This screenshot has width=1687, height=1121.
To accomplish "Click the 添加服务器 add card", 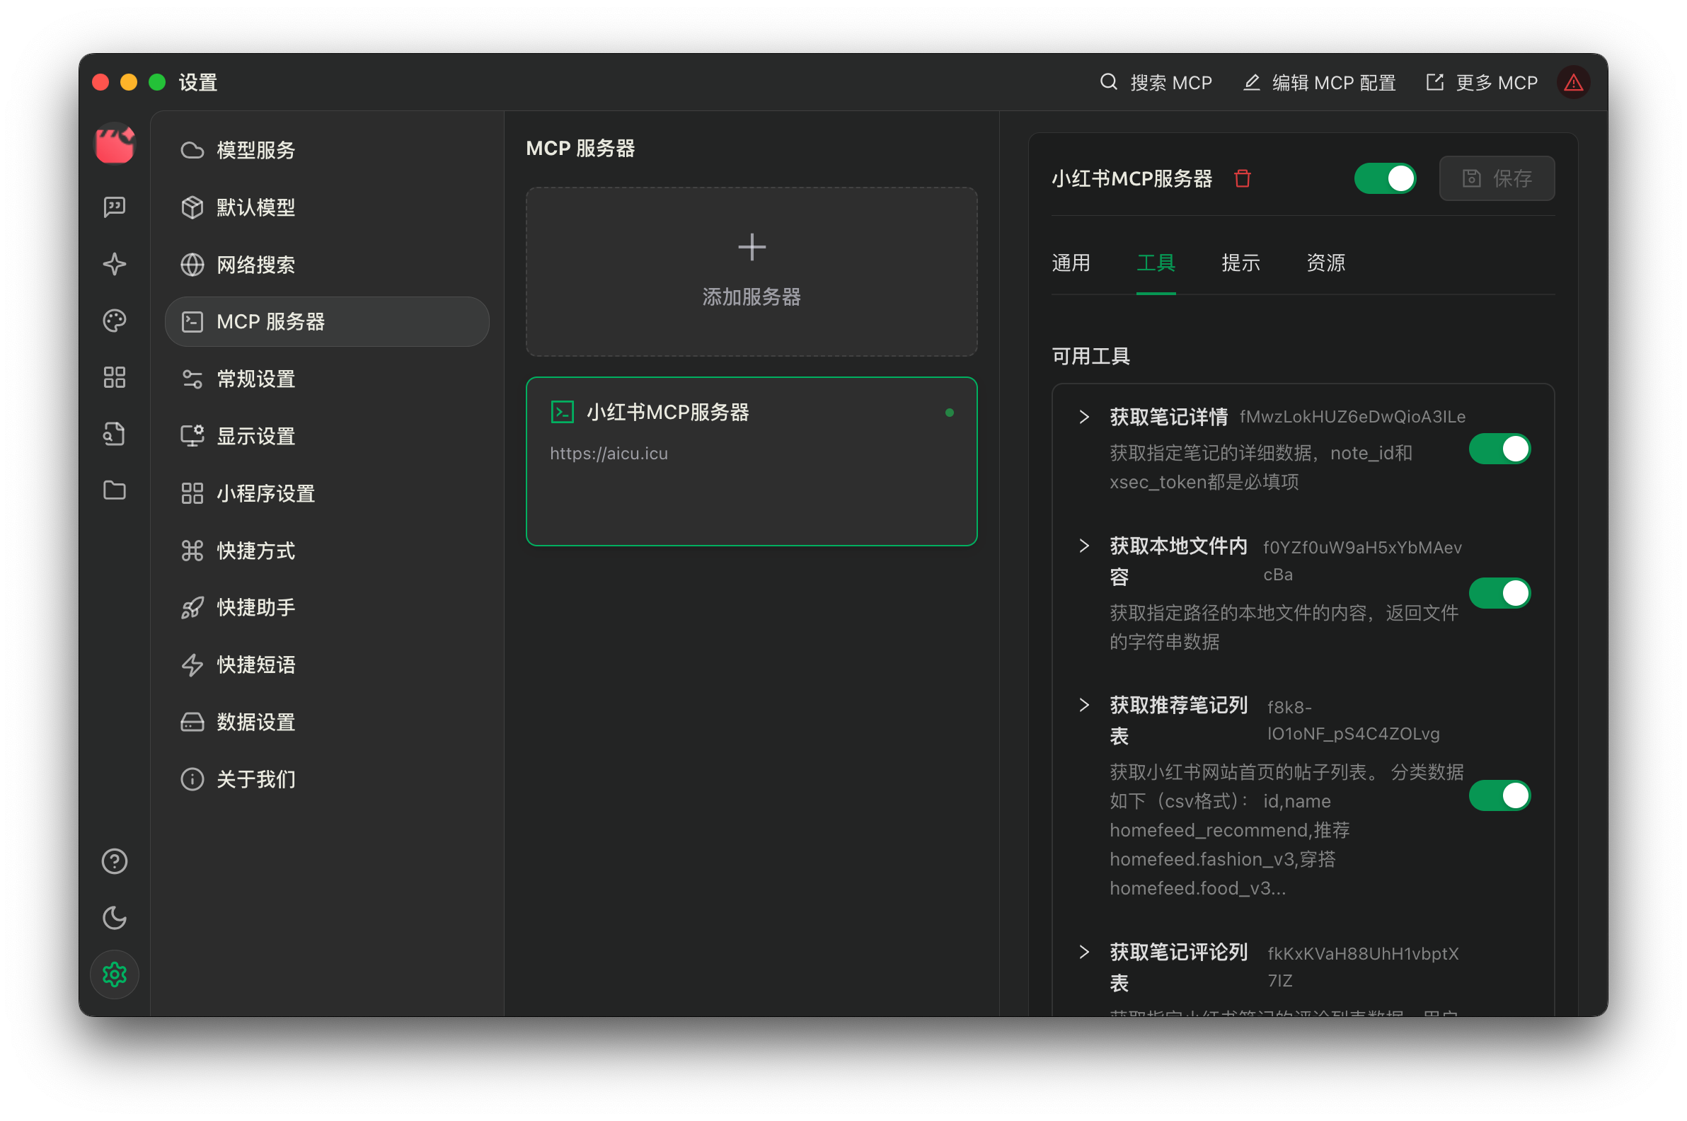I will (752, 272).
